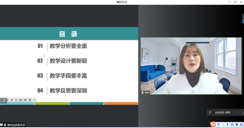This screenshot has width=244, height=128.
Task: Toggle Chinese/English mode 中 in Sogou bar
Action: [218, 125]
